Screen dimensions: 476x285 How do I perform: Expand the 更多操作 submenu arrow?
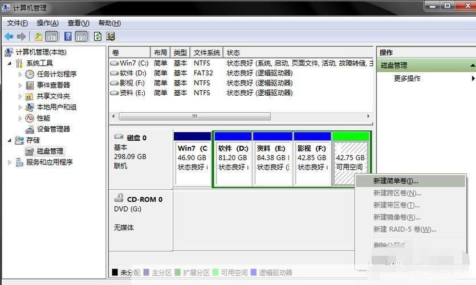click(x=473, y=78)
